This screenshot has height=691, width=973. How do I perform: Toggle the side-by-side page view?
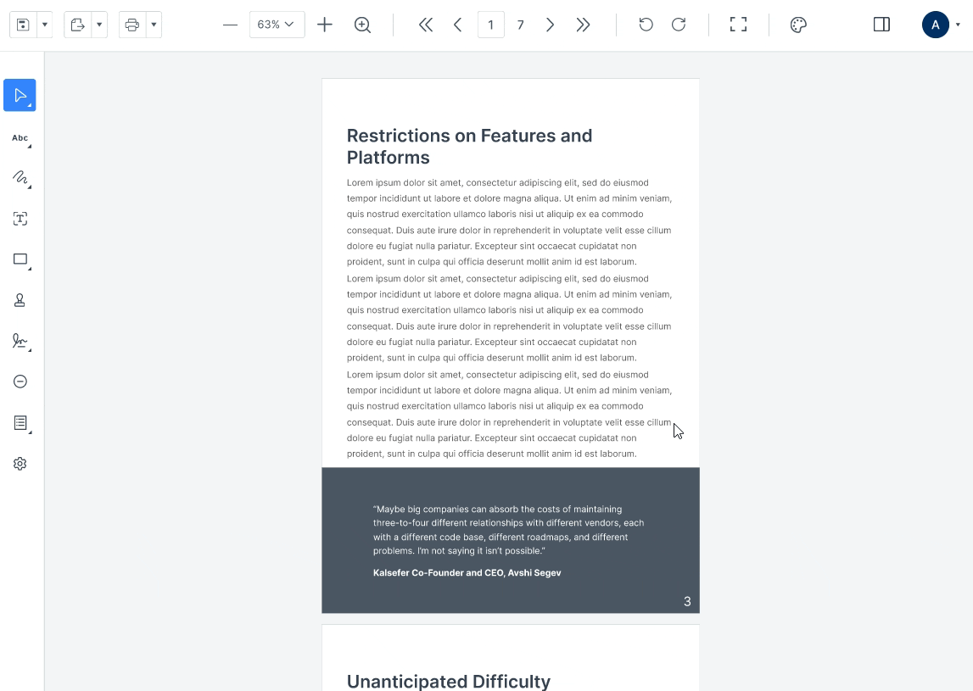881,25
